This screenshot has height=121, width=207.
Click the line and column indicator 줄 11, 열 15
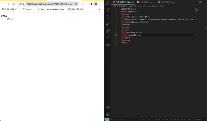[x=147, y=119]
